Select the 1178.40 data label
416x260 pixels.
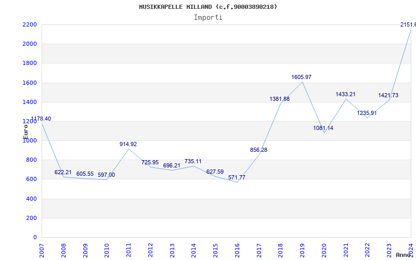click(41, 119)
